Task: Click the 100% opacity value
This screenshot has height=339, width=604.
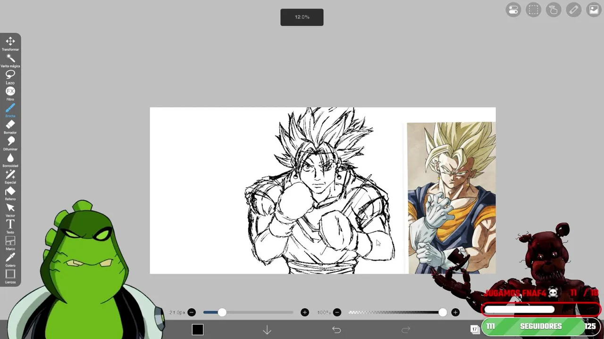Action: (x=324, y=312)
